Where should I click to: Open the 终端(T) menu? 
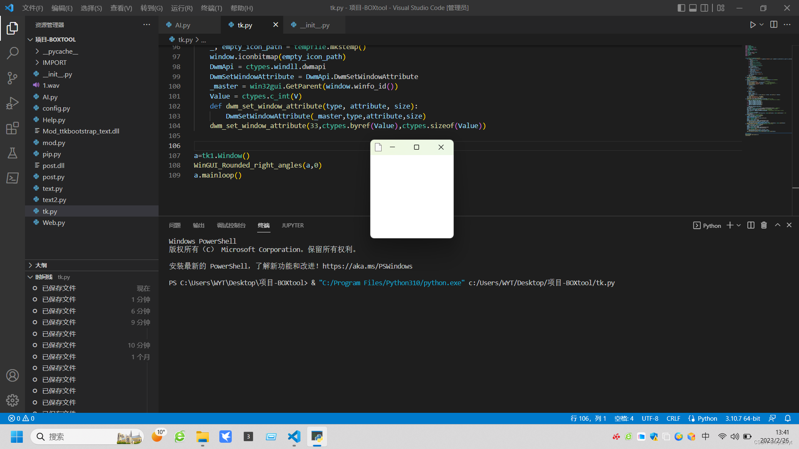pyautogui.click(x=211, y=8)
